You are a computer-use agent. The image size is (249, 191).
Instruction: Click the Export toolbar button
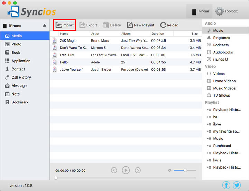(88, 25)
